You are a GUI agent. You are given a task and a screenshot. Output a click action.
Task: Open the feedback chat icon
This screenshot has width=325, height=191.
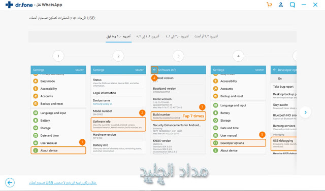tap(292, 5)
